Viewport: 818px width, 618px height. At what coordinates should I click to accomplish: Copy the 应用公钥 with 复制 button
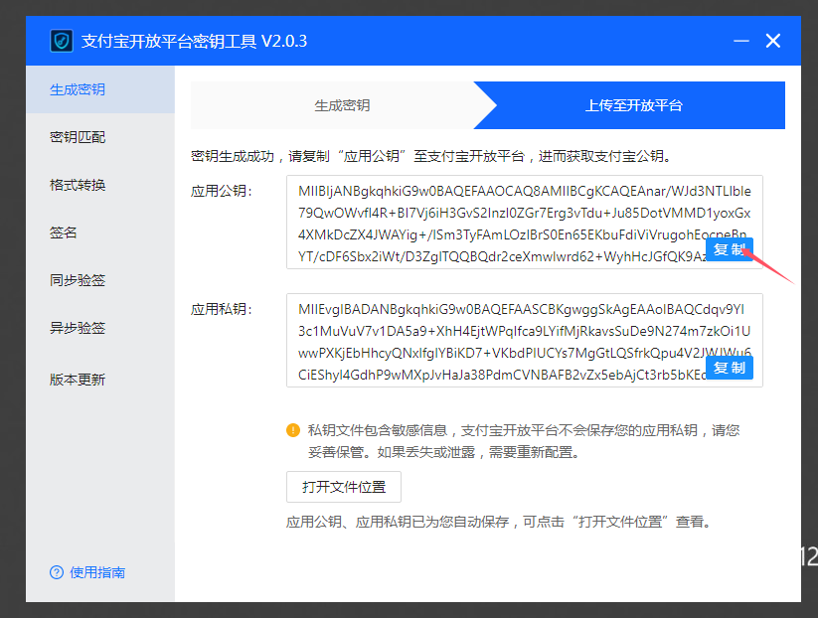(x=729, y=250)
